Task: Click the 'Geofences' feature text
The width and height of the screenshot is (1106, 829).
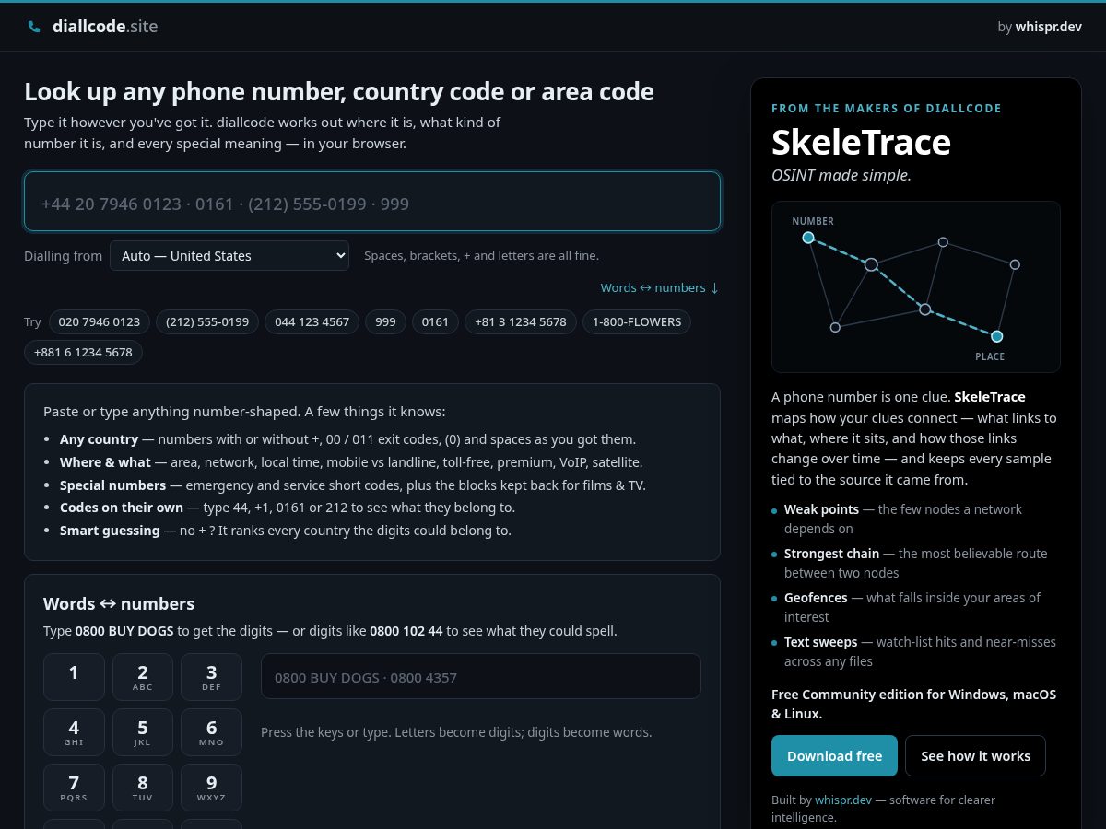Action: tap(816, 598)
